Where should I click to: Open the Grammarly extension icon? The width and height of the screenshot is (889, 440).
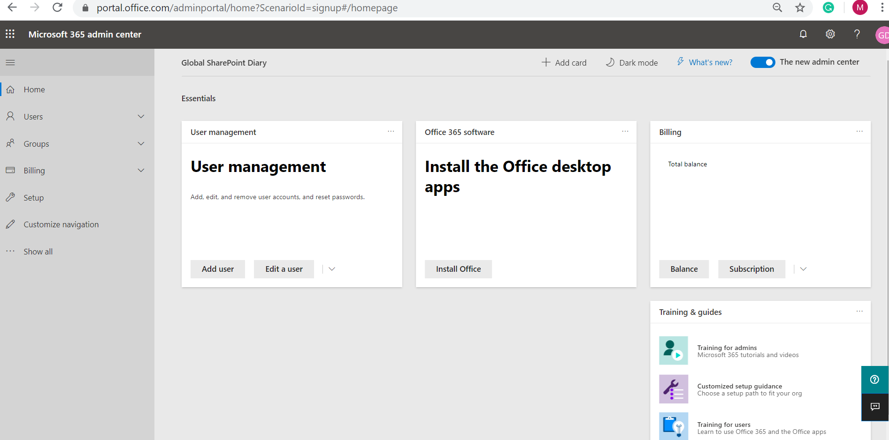(x=828, y=7)
